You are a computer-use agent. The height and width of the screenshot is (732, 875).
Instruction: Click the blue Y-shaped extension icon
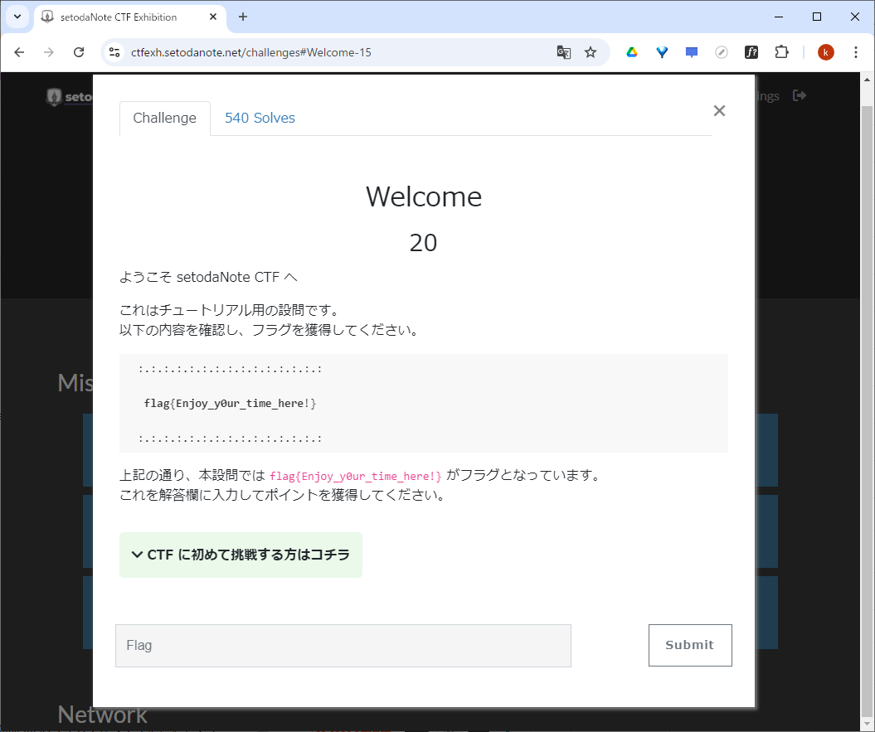coord(662,52)
